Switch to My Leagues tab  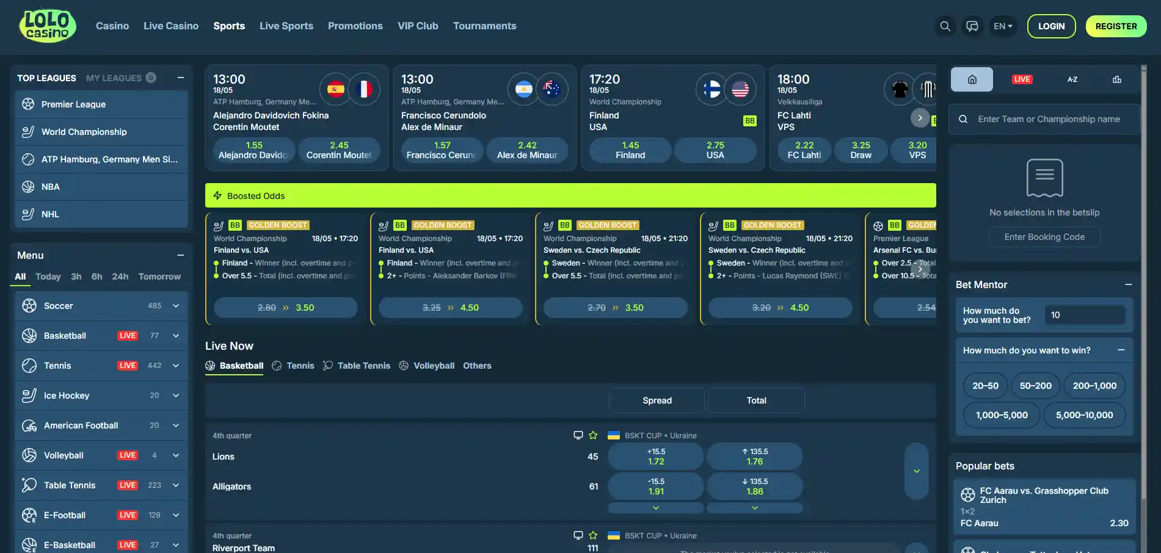pyautogui.click(x=121, y=78)
